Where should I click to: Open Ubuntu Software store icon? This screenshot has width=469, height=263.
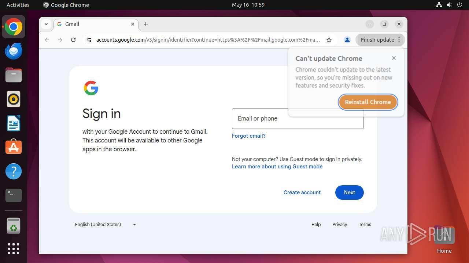(x=14, y=147)
